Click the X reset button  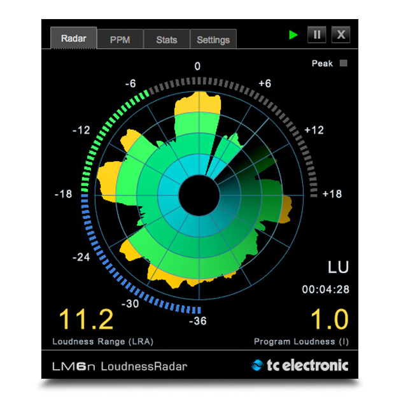click(x=341, y=35)
